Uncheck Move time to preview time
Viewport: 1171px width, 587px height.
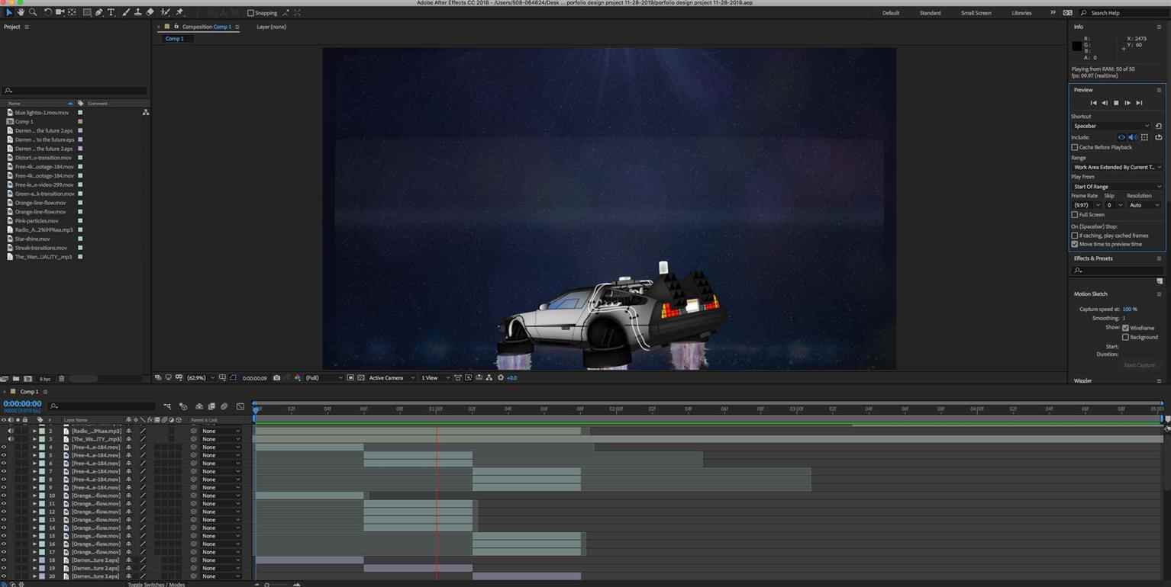pos(1075,245)
